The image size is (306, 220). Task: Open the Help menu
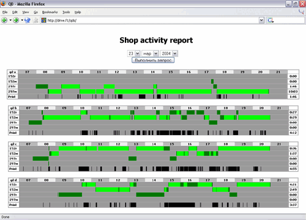[78, 12]
